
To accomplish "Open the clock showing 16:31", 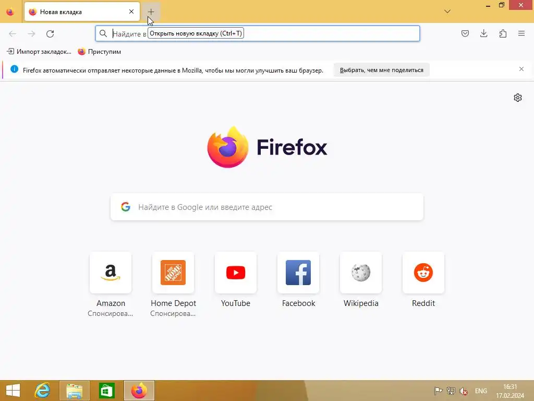I will pos(510,391).
